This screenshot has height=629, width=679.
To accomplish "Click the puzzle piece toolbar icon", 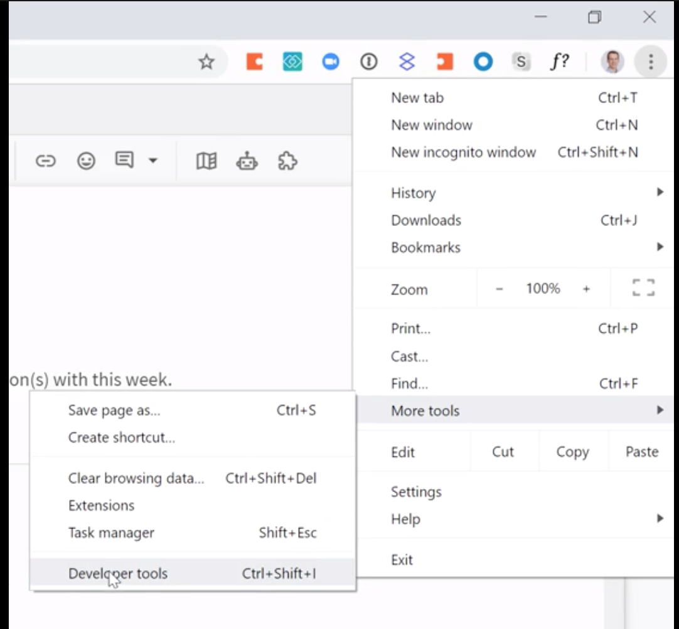I will (x=287, y=161).
